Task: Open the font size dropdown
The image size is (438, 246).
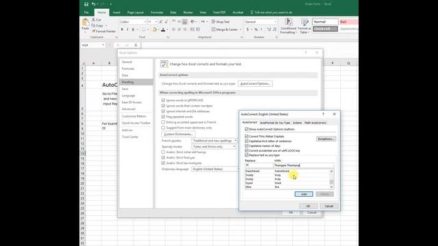Action: pyautogui.click(x=156, y=22)
